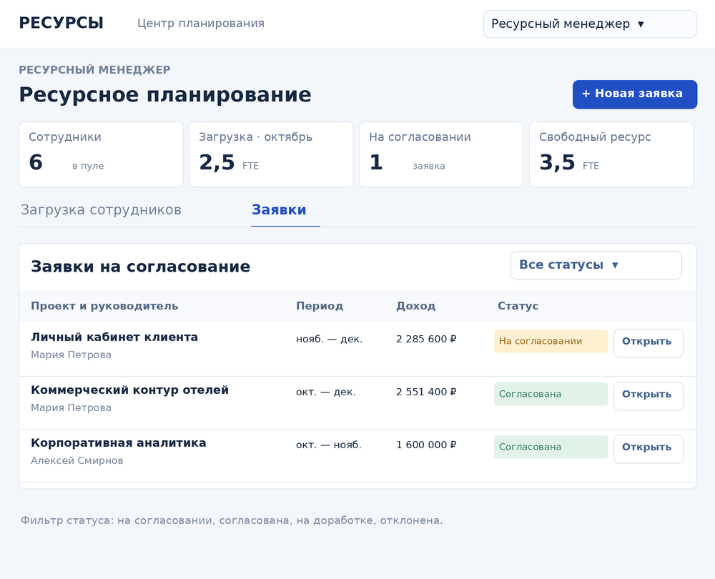Click Согласована badge for Корпоративная аналитика

tap(551, 447)
